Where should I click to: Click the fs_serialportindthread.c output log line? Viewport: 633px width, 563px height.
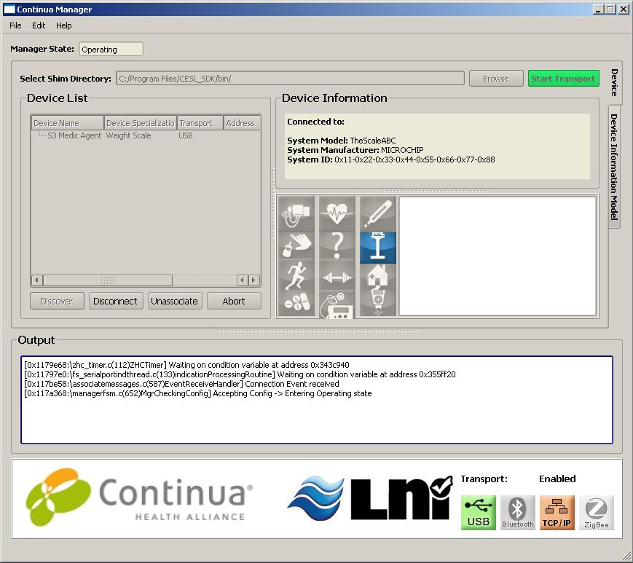[x=240, y=374]
